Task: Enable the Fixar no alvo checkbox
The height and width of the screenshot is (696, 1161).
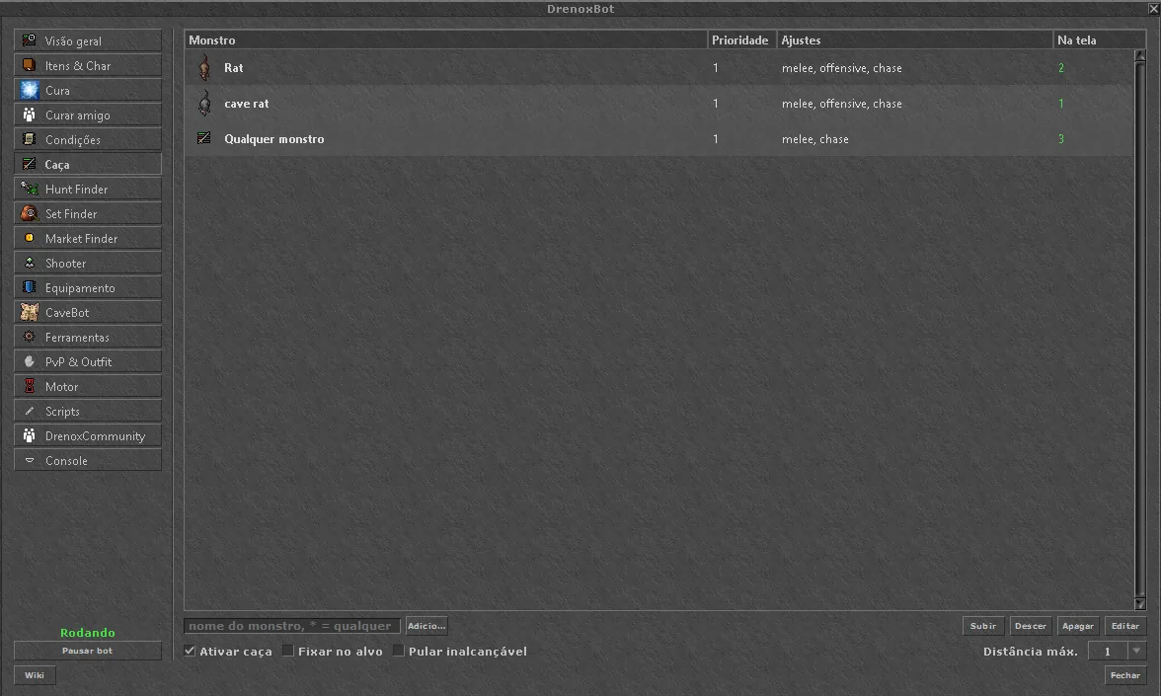Action: pos(288,651)
